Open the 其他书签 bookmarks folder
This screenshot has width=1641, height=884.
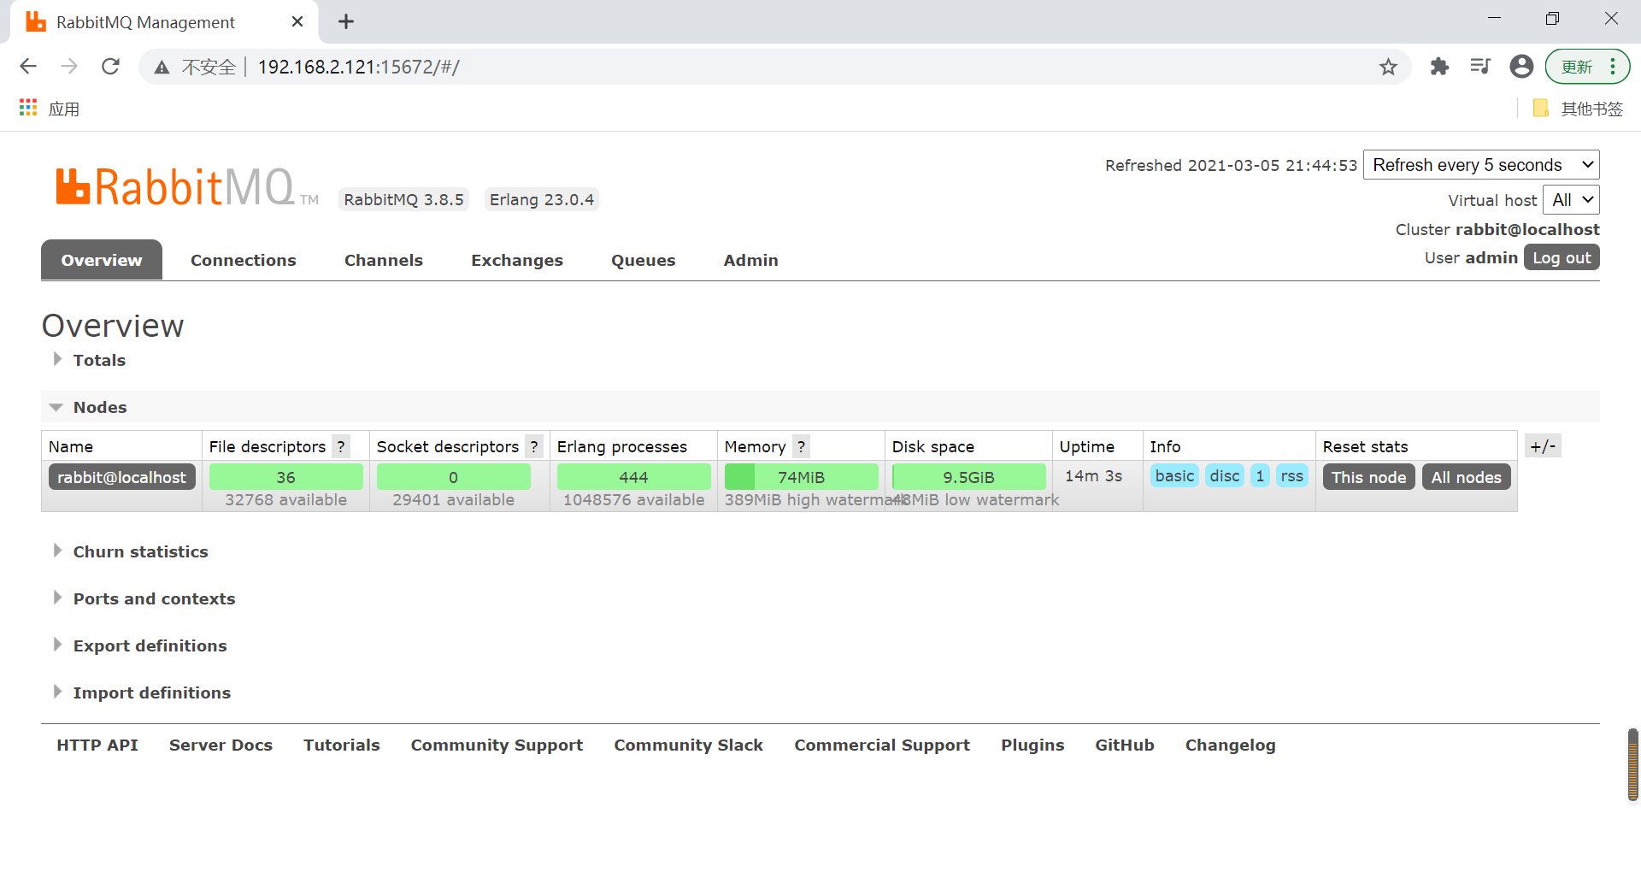(x=1578, y=109)
